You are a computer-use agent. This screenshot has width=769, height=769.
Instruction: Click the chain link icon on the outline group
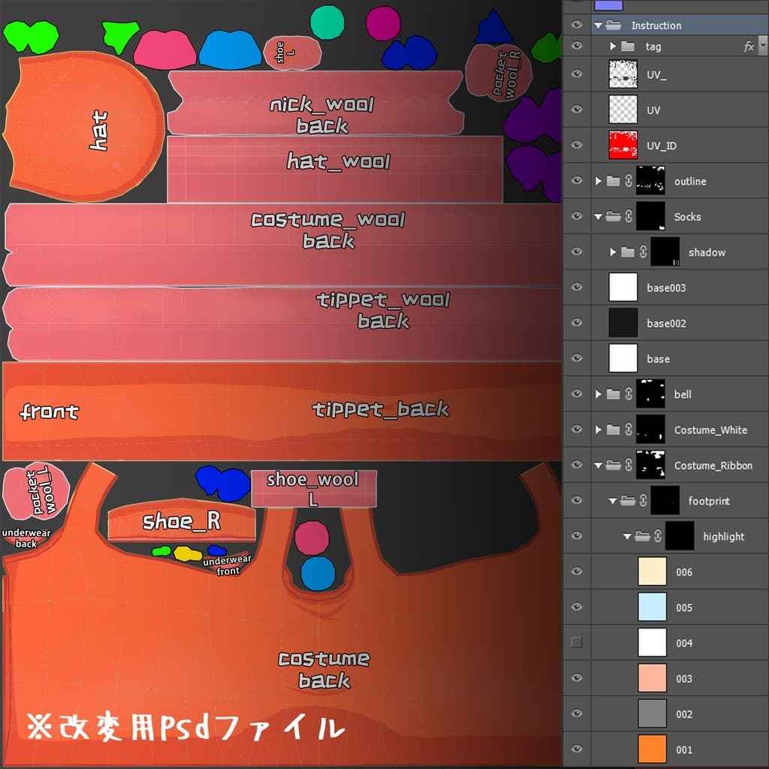coord(629,182)
